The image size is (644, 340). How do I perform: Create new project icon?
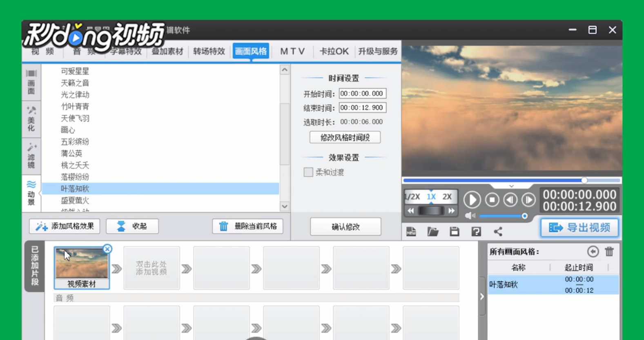411,232
